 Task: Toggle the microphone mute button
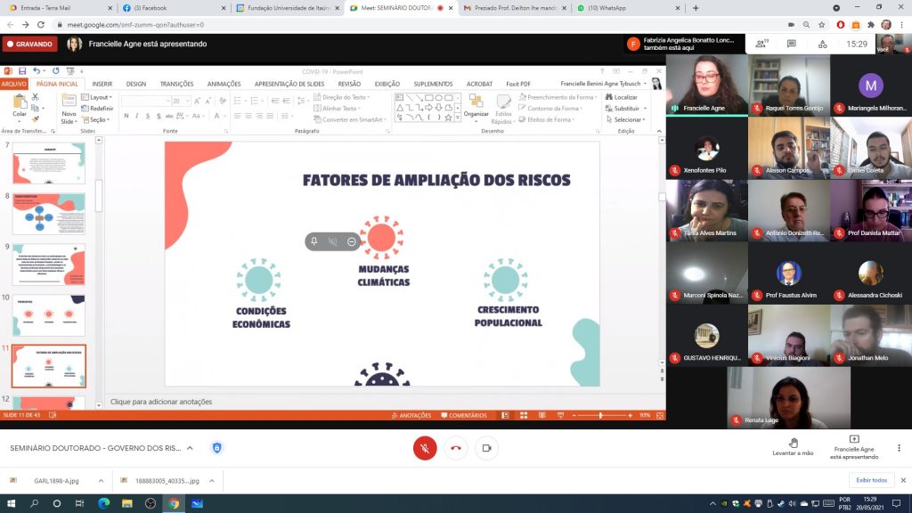pos(425,448)
